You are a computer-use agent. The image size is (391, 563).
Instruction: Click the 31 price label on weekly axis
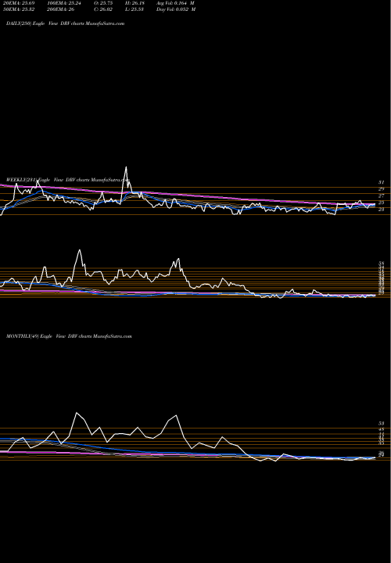382,182
